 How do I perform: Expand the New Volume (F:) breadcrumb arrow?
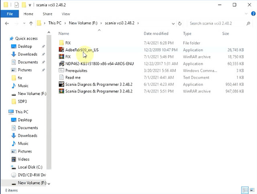101,23
